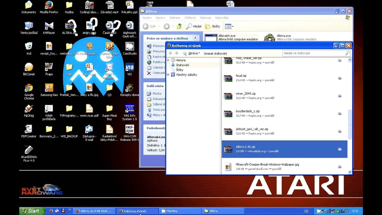Open the Nápověda menu in Altirra window
This screenshot has height=215, width=382.
pyautogui.click(x=222, y=18)
